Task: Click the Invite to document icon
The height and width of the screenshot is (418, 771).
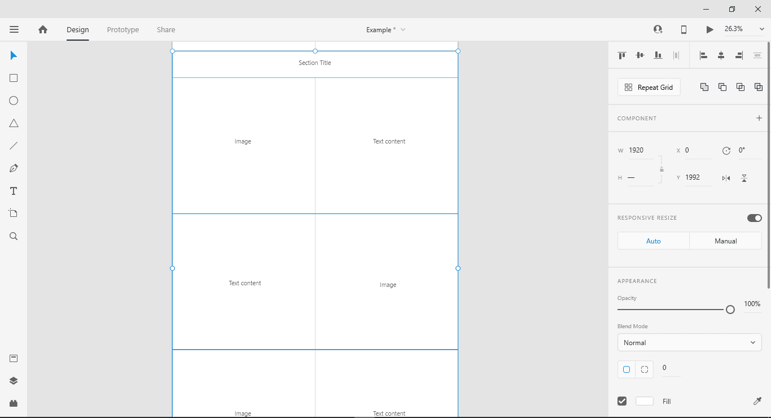Action: pos(658,29)
